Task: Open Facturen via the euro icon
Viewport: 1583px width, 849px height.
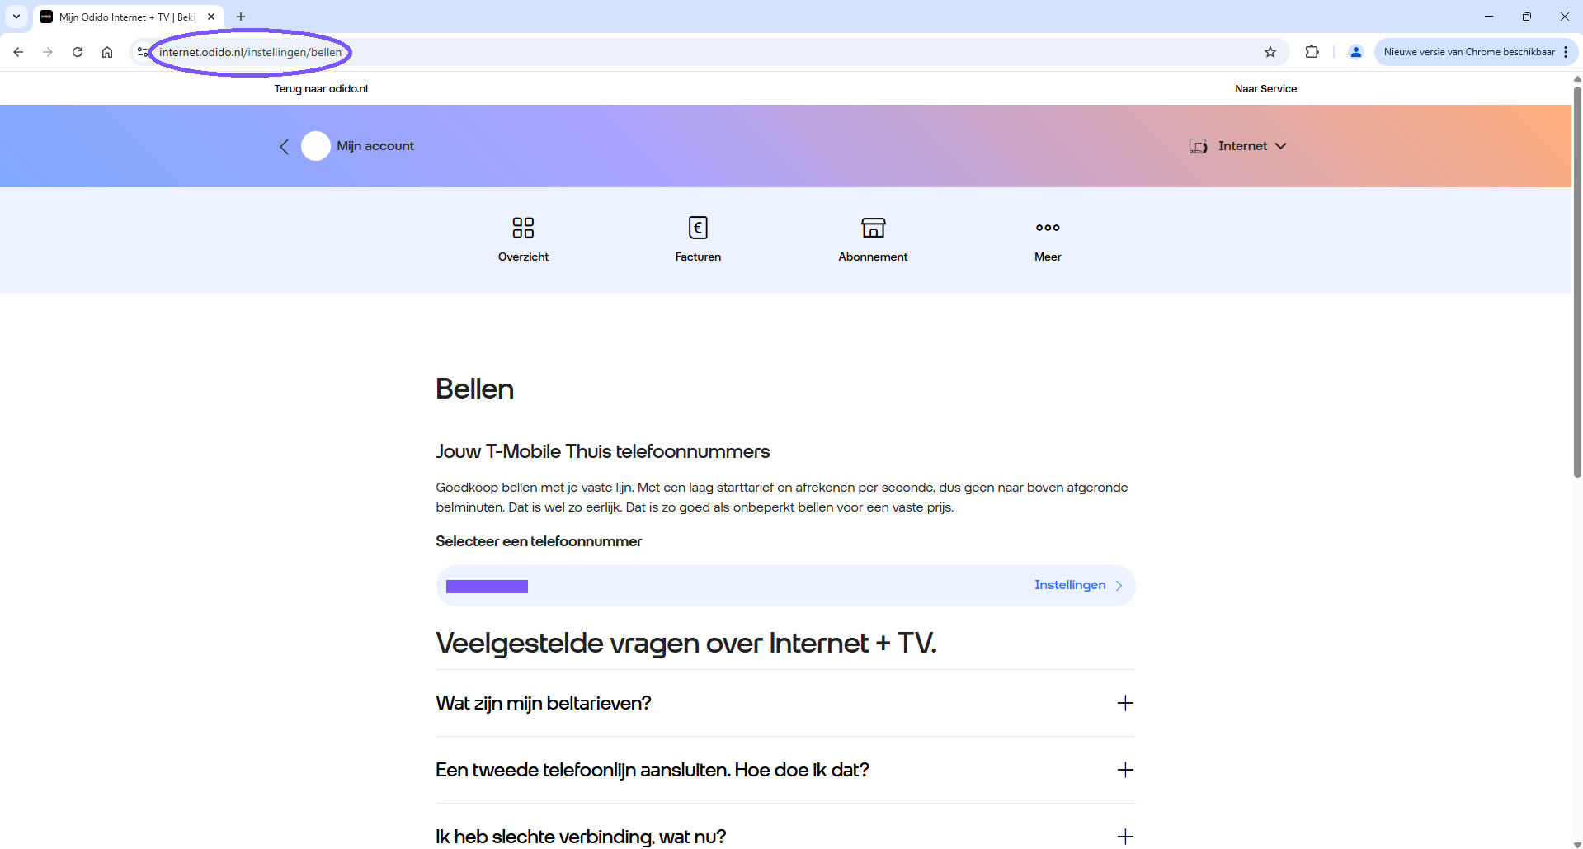Action: pos(698,228)
